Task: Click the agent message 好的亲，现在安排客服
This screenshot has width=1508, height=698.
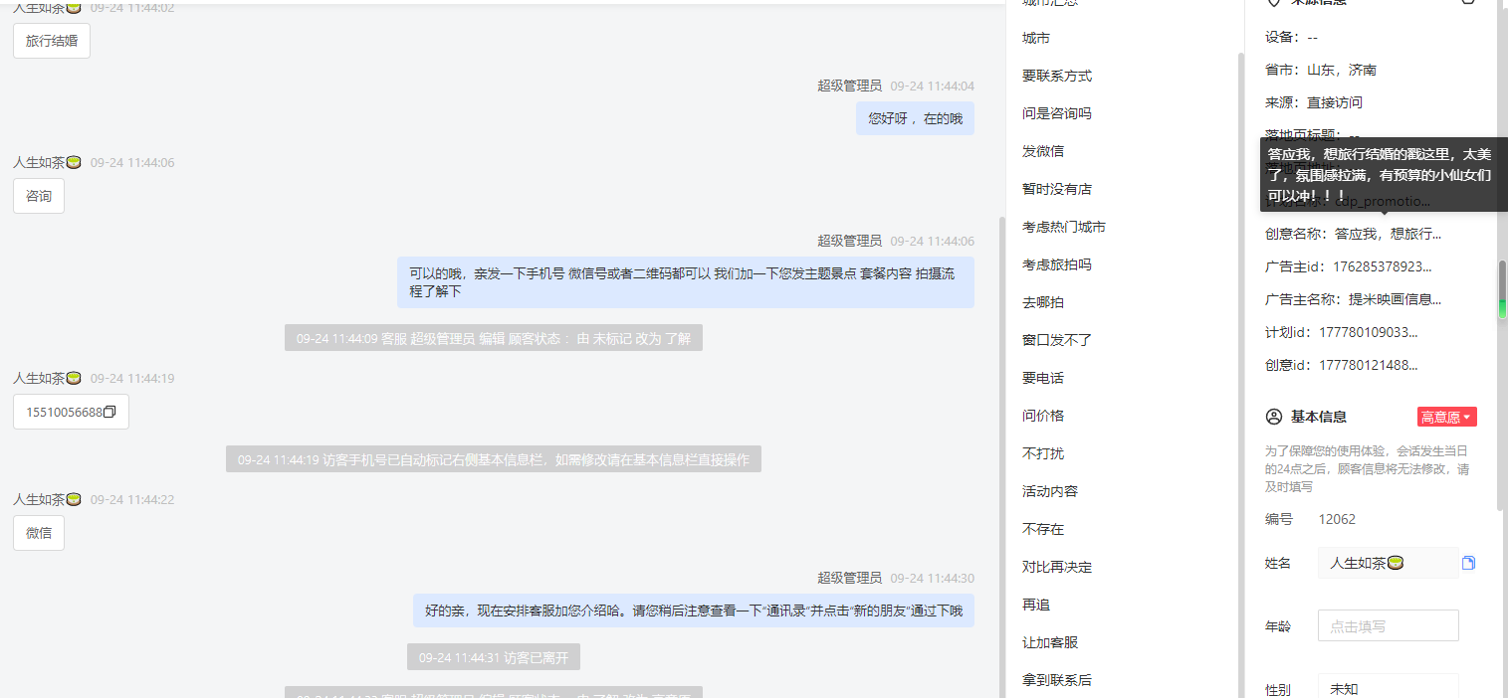Action: coord(694,611)
